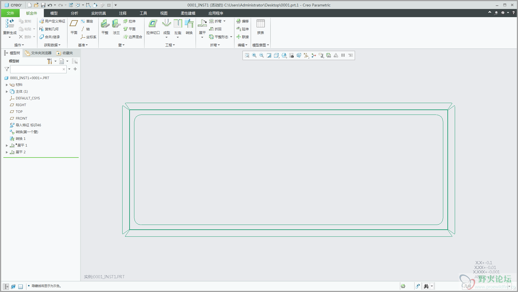The width and height of the screenshot is (518, 292).
Task: Click the Bend Back (折回) button
Action: pyautogui.click(x=216, y=29)
